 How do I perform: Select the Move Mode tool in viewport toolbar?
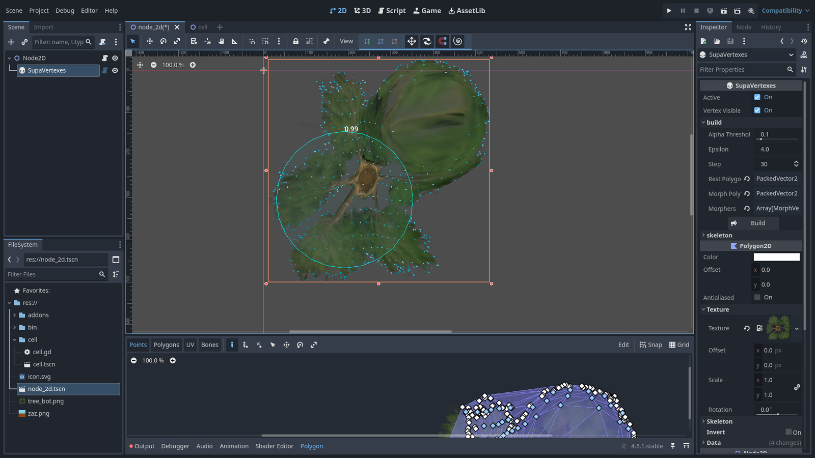[x=150, y=41]
